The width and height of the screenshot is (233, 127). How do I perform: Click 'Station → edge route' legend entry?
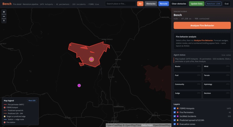pyautogui.click(x=14, y=119)
